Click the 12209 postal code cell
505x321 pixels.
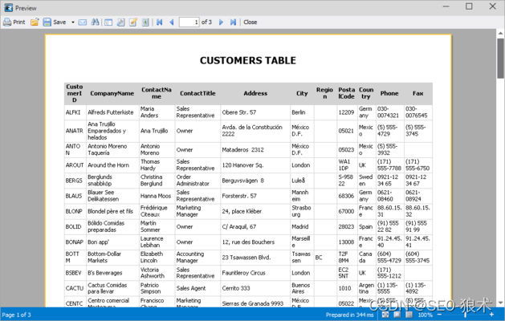point(346,112)
